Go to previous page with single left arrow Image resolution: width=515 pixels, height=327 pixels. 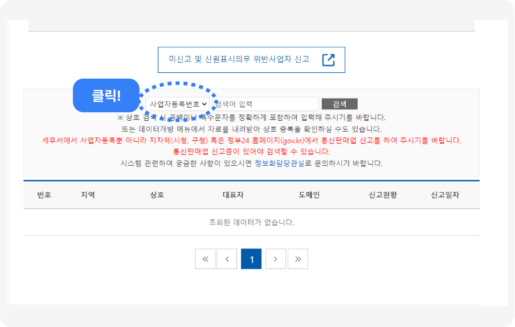pos(227,259)
